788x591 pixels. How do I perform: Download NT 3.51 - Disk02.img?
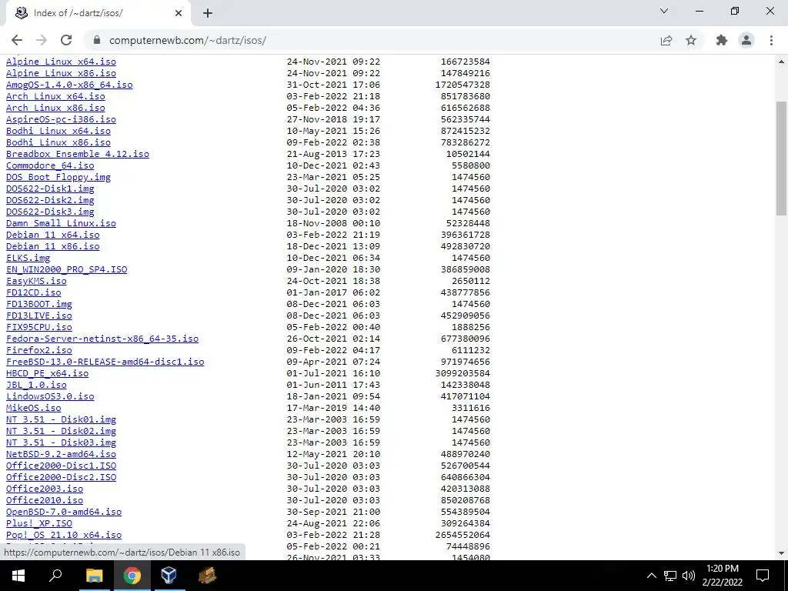coord(61,431)
